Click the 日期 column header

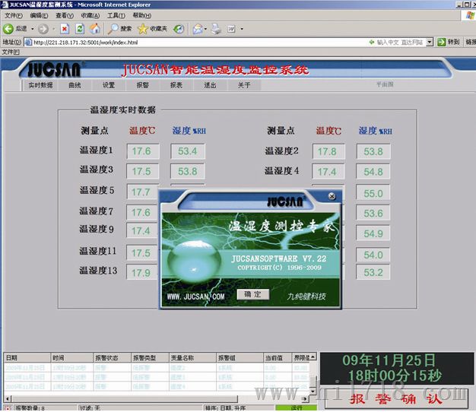(x=27, y=358)
